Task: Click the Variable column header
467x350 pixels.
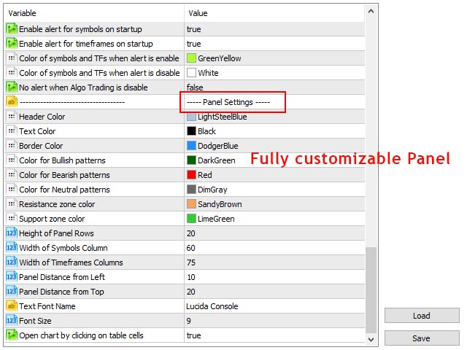Action: tap(93, 13)
